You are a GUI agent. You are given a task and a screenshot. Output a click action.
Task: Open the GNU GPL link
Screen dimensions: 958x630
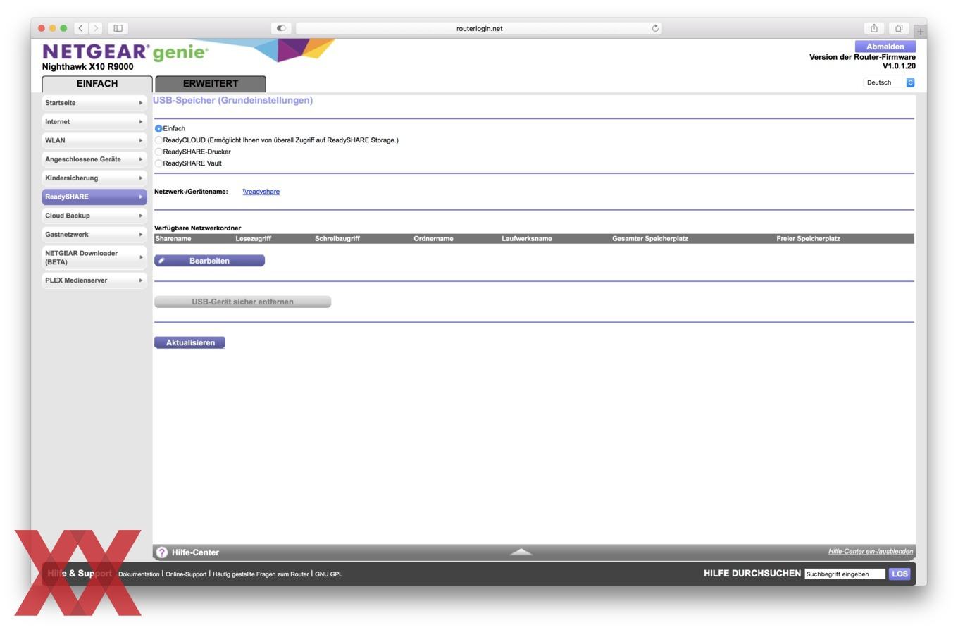[328, 574]
